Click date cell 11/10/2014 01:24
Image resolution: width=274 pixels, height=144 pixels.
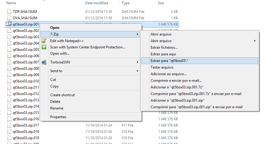99,125
